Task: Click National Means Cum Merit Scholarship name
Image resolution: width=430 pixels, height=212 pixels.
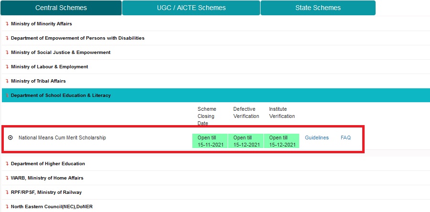Action: pyautogui.click(x=62, y=138)
